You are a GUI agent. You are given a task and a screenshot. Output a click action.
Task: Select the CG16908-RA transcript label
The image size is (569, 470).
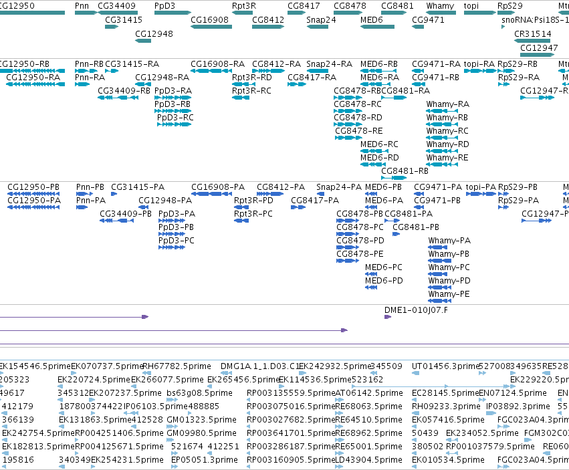[x=218, y=64]
